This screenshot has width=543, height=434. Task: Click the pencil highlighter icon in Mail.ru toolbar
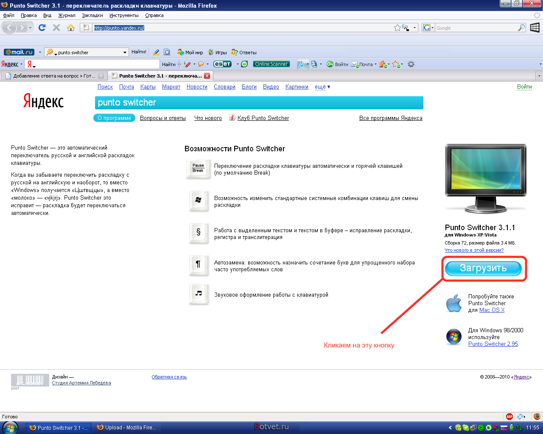coord(156,52)
